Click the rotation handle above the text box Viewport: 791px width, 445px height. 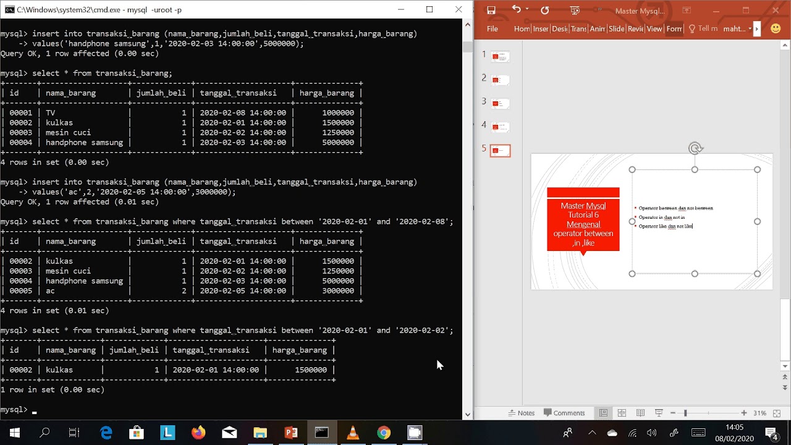(695, 148)
